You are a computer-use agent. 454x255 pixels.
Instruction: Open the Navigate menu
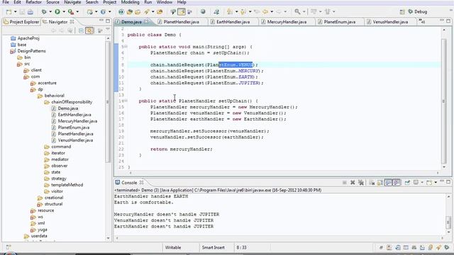point(72,2)
